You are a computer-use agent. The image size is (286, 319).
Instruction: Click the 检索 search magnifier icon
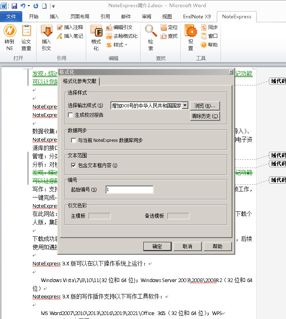[x=151, y=37]
